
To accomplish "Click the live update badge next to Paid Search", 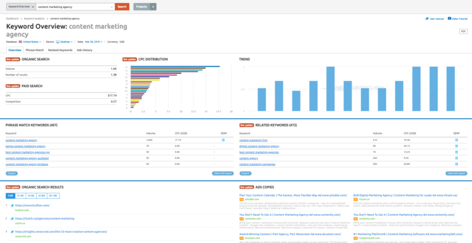I will point(13,86).
